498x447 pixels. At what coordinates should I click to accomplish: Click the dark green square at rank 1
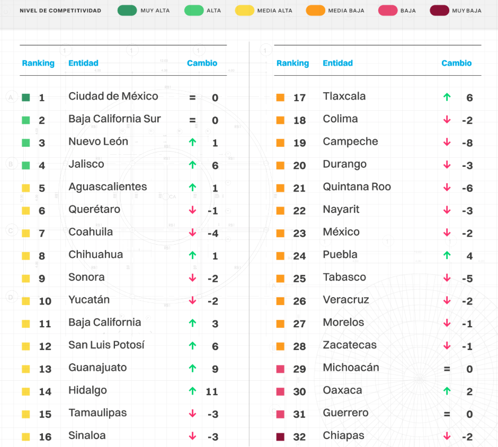(x=26, y=97)
